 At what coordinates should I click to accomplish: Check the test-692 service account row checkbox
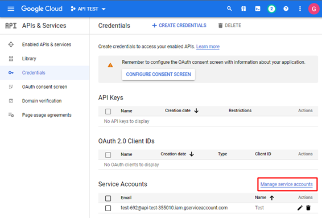click(108, 208)
